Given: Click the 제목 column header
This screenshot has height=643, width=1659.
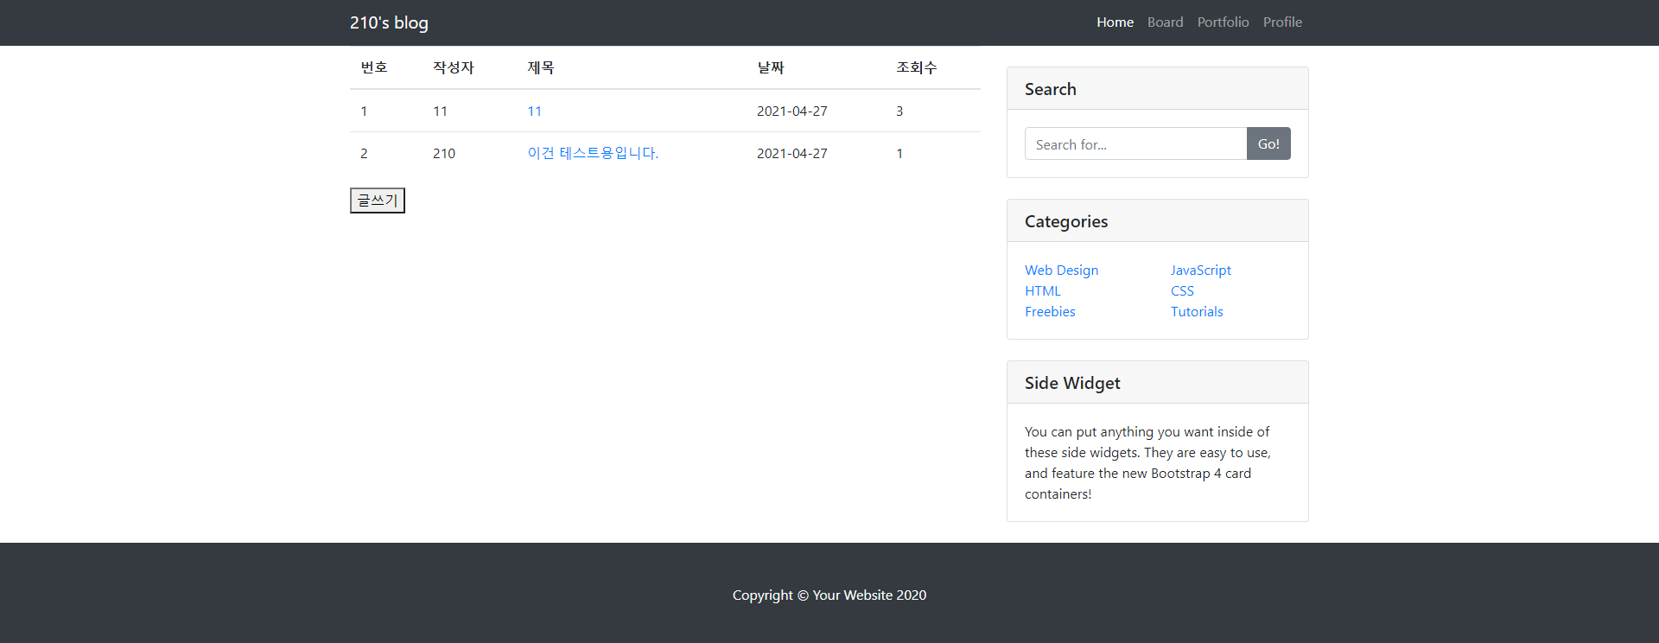Looking at the screenshot, I should point(541,67).
